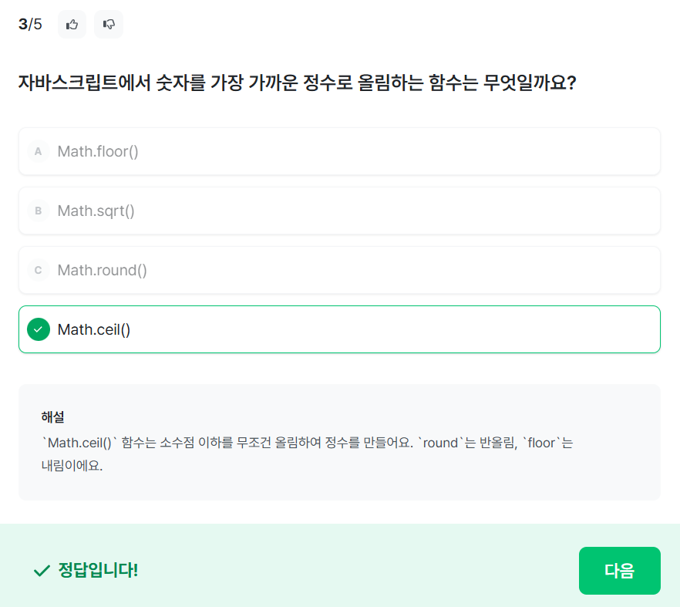This screenshot has height=607, width=680.
Task: Click the green check circle on Math.ceil()
Action: (39, 329)
